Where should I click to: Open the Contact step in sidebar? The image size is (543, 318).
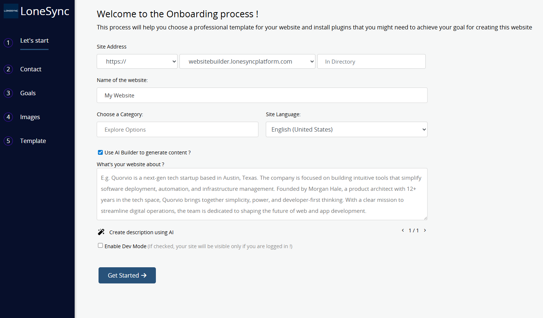coord(31,69)
